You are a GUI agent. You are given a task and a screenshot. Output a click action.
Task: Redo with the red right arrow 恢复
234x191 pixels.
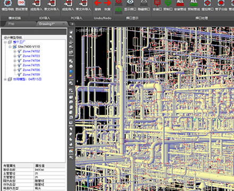click(107, 5)
